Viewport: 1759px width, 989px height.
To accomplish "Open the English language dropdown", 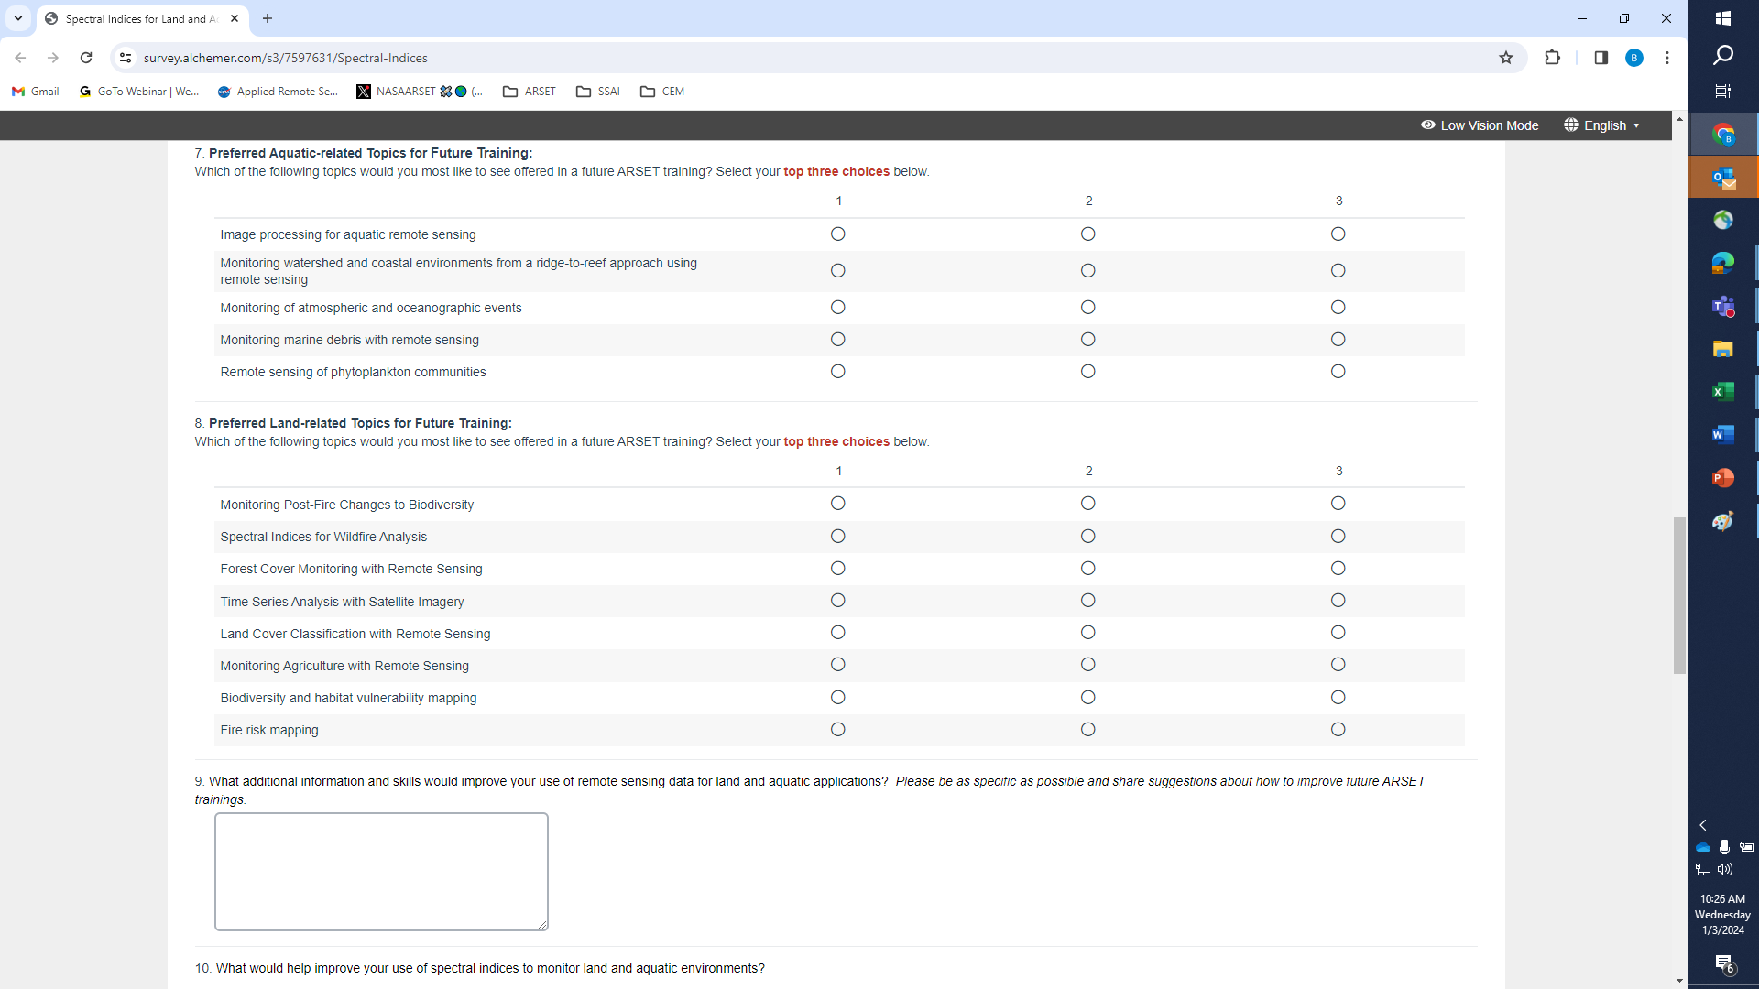I will (1602, 125).
